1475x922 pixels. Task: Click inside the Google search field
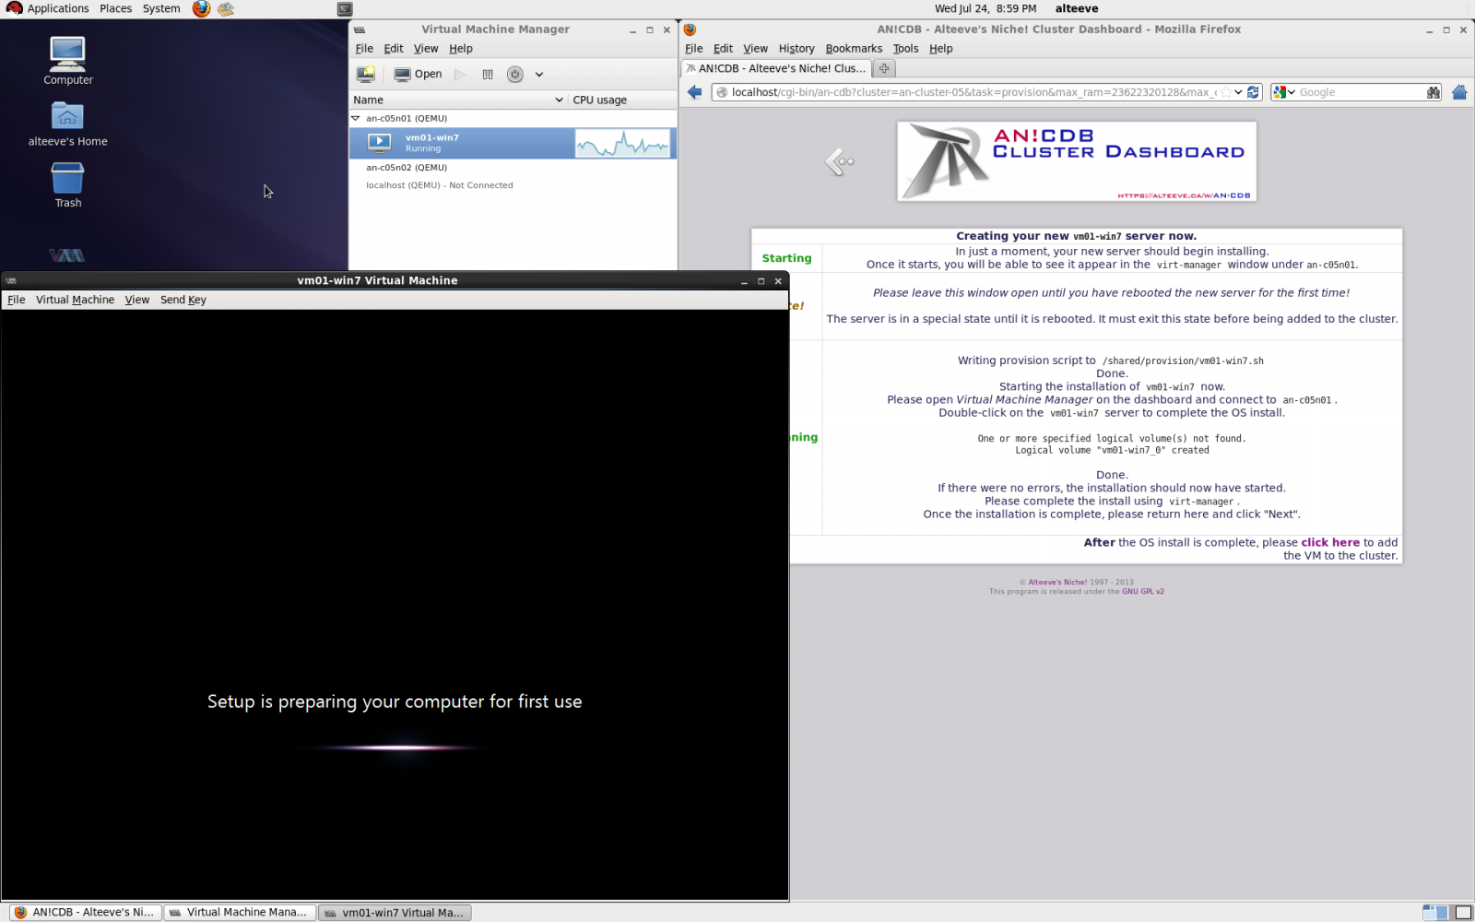tap(1359, 92)
